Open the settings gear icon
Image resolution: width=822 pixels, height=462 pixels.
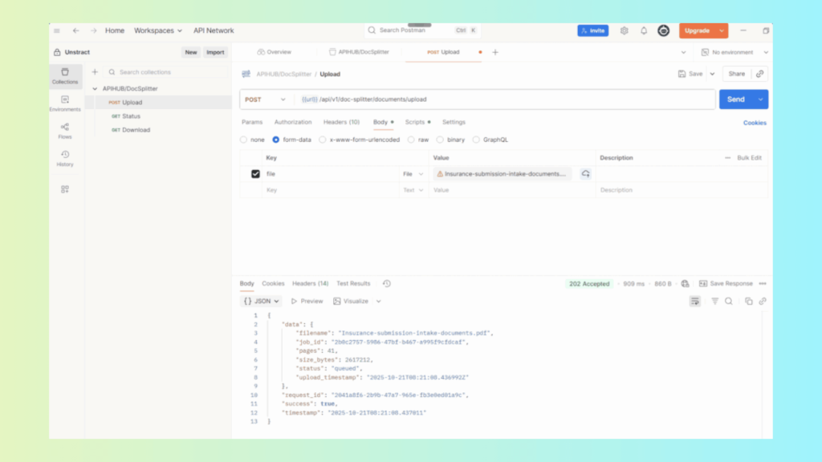625,30
